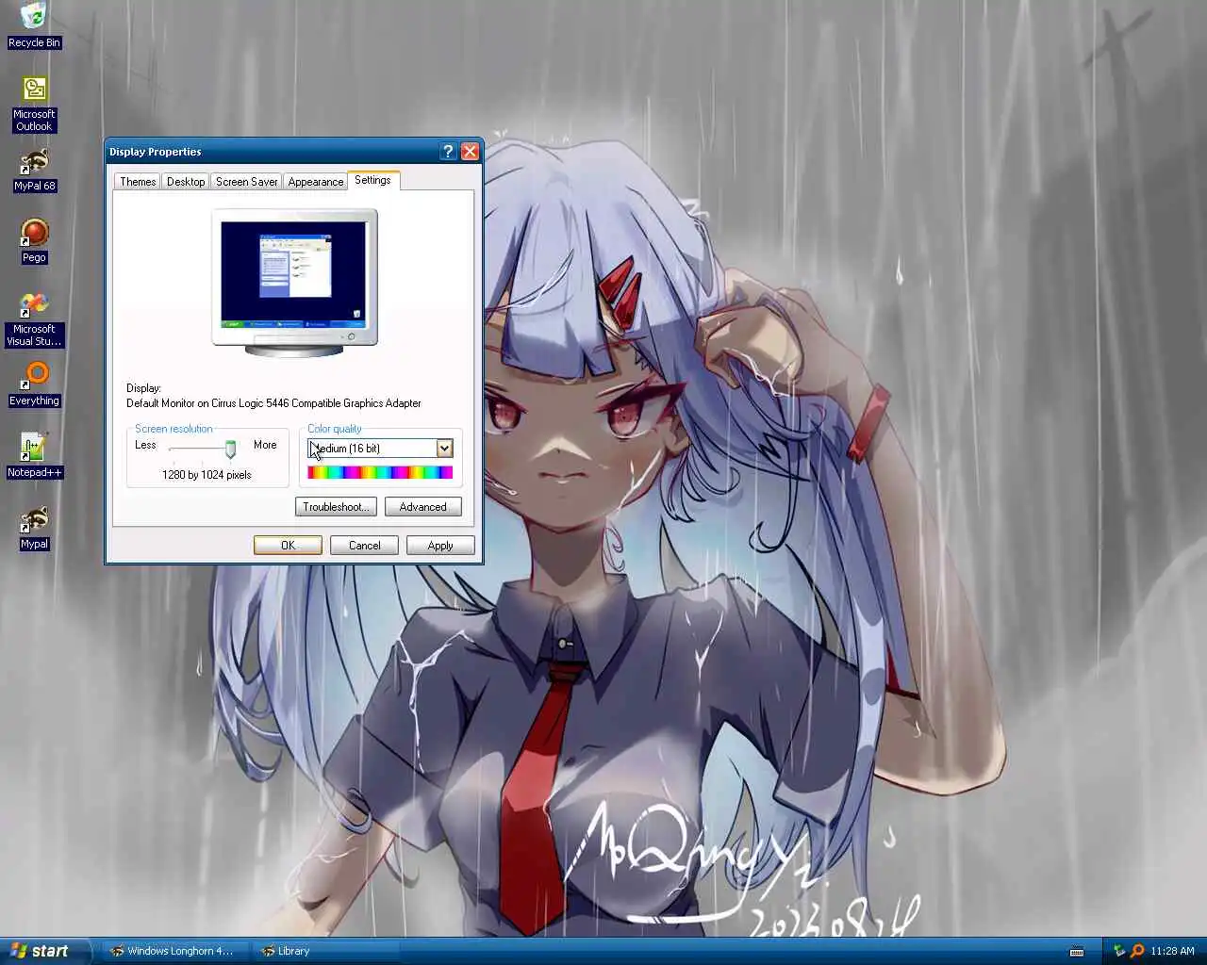Viewport: 1207px width, 965px height.
Task: Apply the display settings
Action: pyautogui.click(x=440, y=546)
